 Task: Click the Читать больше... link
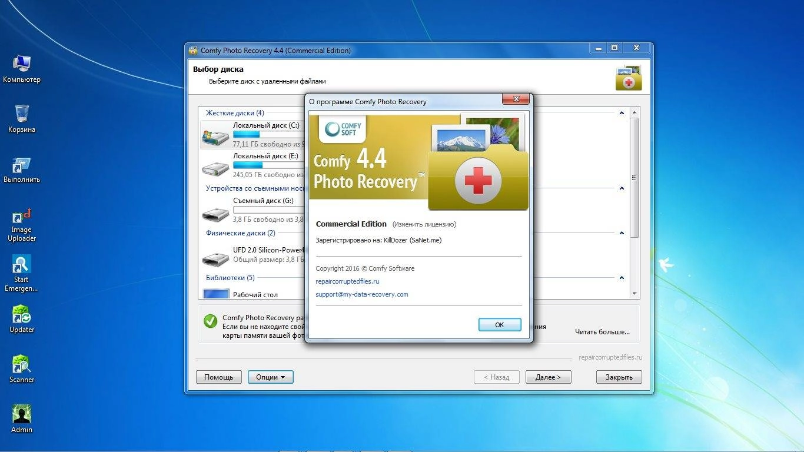click(602, 332)
